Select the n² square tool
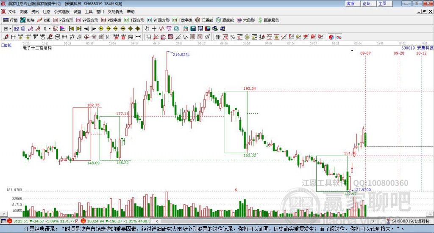 [x=72, y=37]
